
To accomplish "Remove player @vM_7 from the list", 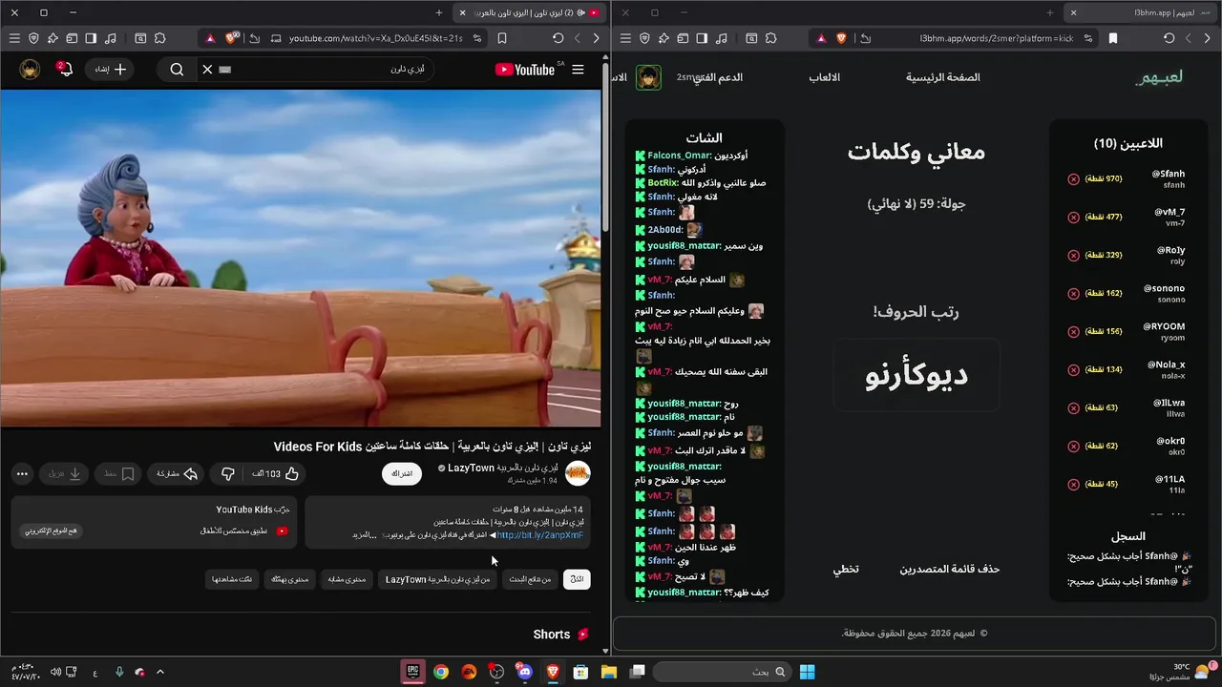I will click(1073, 218).
